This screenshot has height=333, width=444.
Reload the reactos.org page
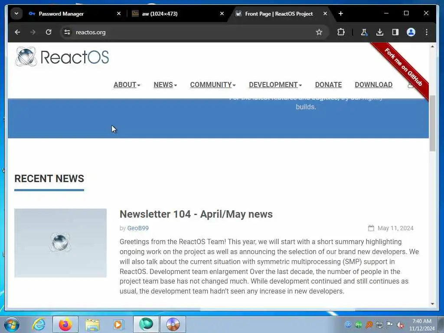(x=49, y=32)
